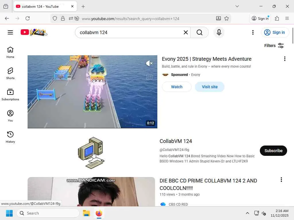This screenshot has width=294, height=220.
Task: Select the collabvm 124 - YouTube tab
Action: [45, 6]
